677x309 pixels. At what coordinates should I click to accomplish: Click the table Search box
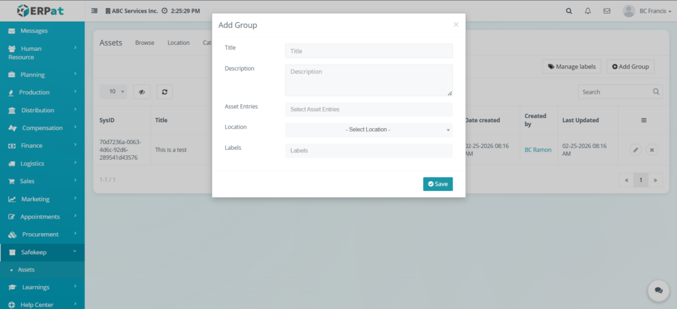click(x=620, y=92)
